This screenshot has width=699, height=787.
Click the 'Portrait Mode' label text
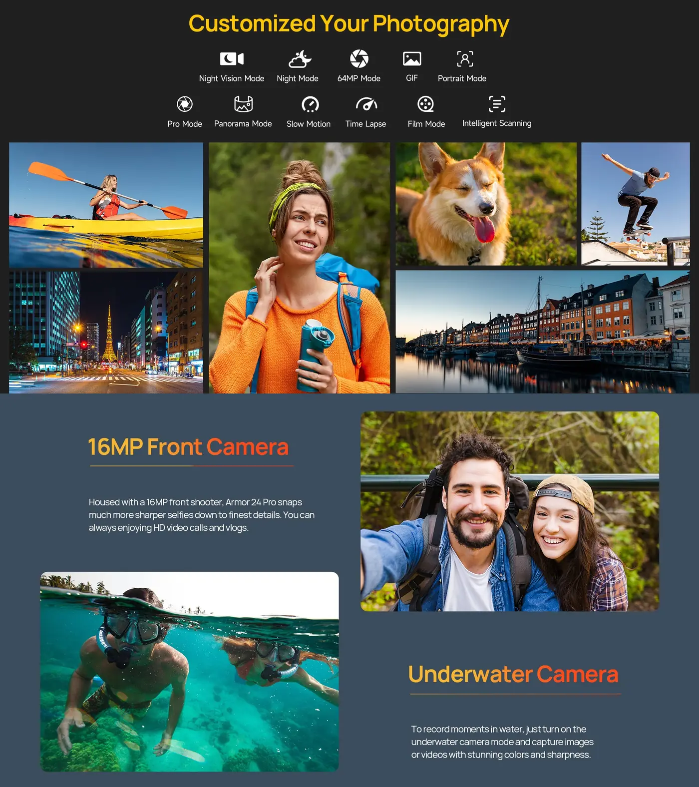point(462,78)
